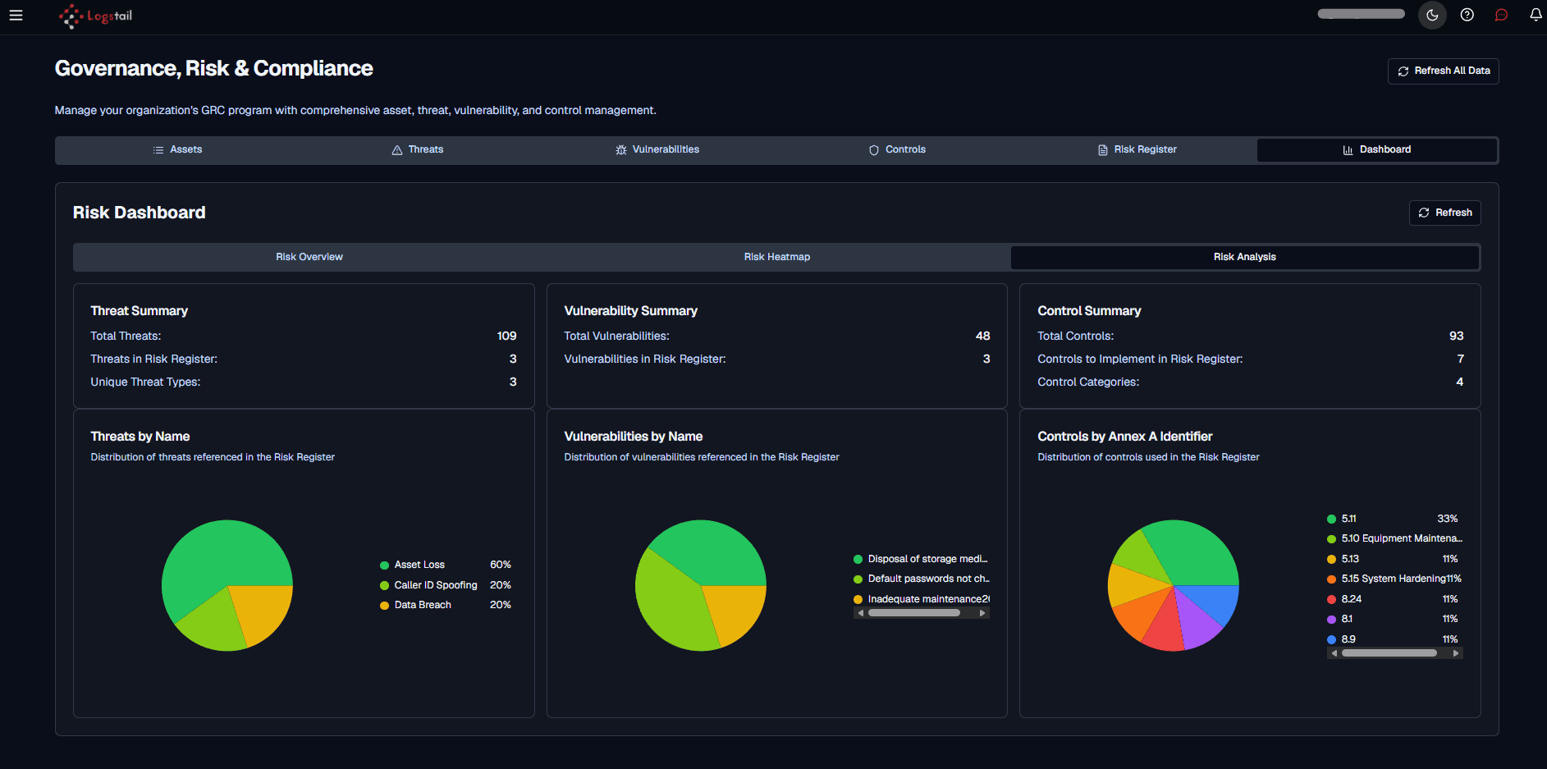Image resolution: width=1547 pixels, height=769 pixels.
Task: Click 5.15 System Hardening legend entry
Action: 1394,579
